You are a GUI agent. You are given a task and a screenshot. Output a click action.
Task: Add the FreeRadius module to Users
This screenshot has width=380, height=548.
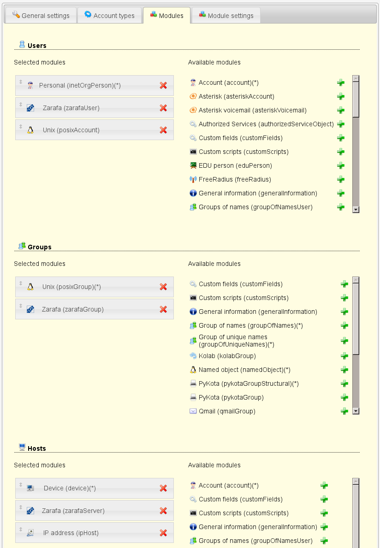(x=340, y=179)
